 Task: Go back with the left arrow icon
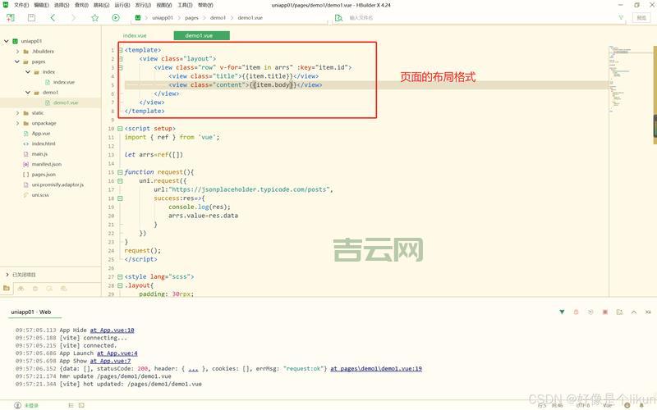53,17
